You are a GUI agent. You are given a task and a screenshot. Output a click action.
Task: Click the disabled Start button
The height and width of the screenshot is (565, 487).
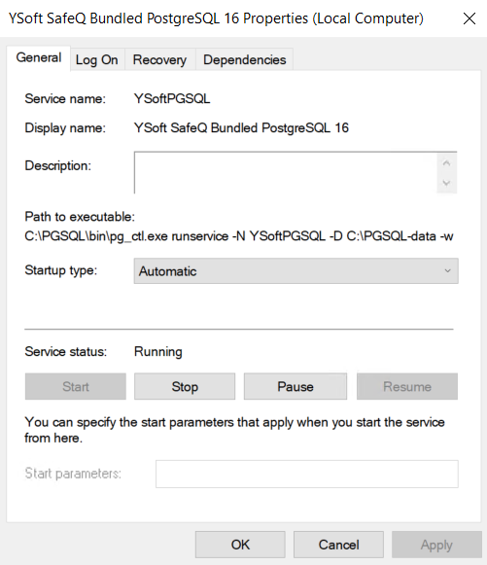coord(76,387)
